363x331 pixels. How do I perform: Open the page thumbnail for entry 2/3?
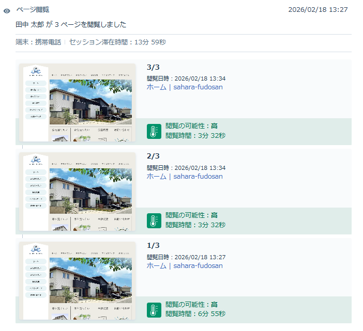[78, 192]
